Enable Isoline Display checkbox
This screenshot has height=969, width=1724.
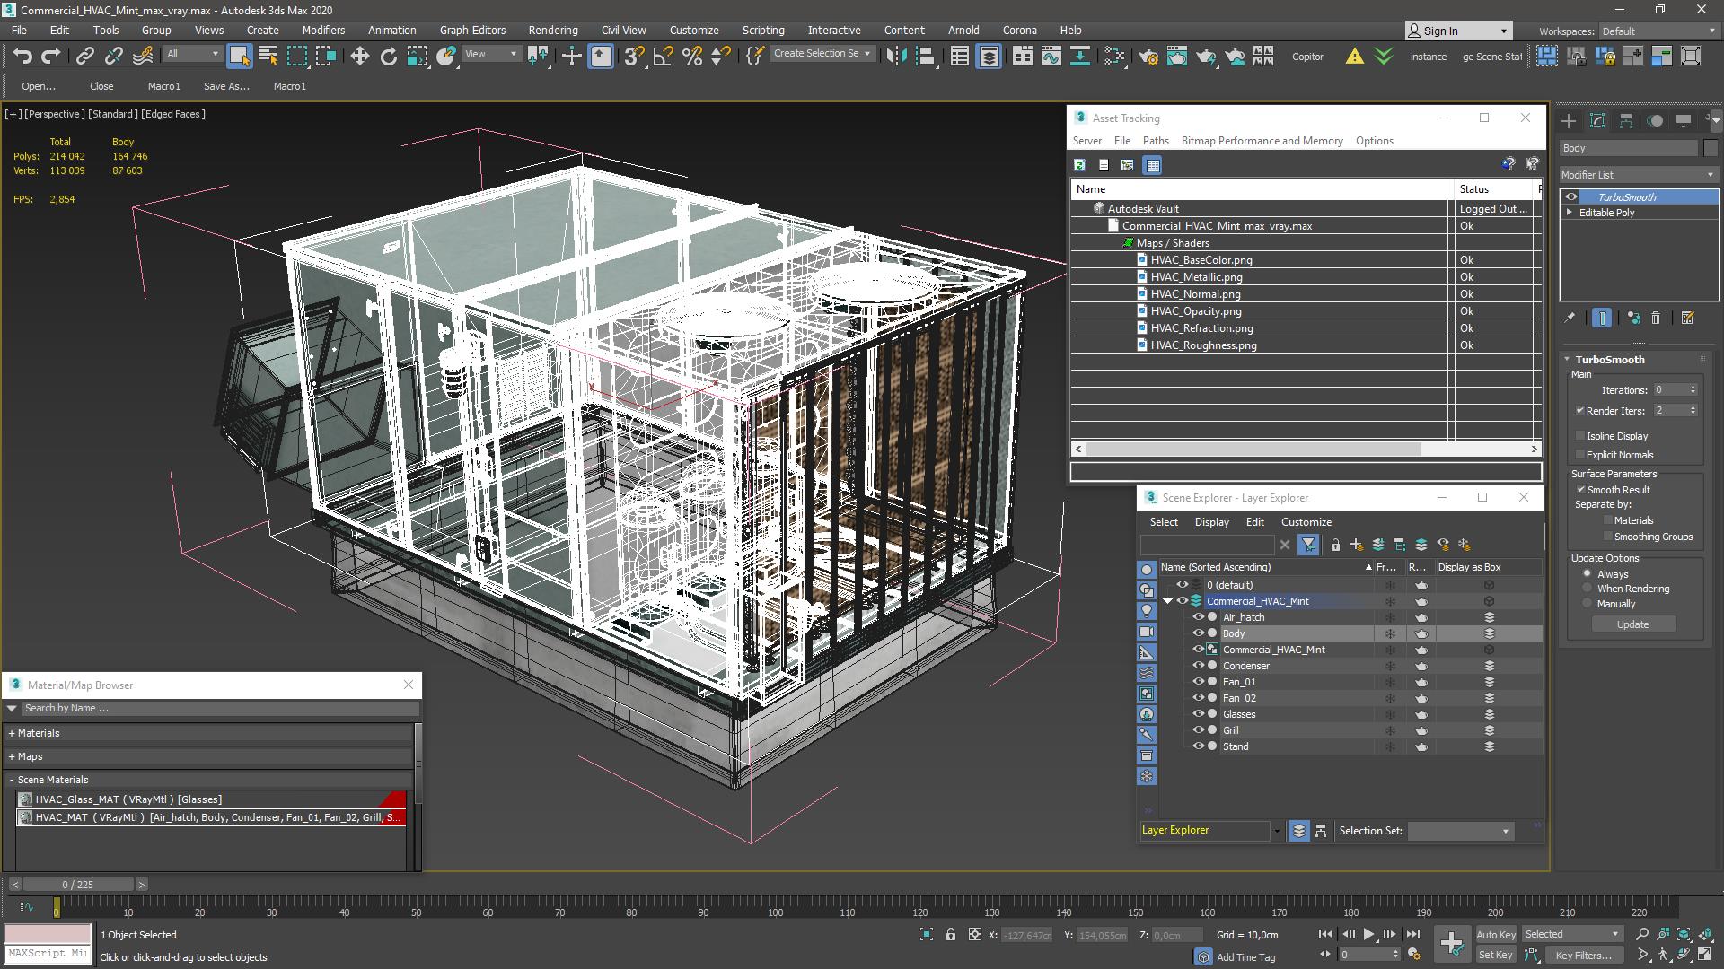1580,436
